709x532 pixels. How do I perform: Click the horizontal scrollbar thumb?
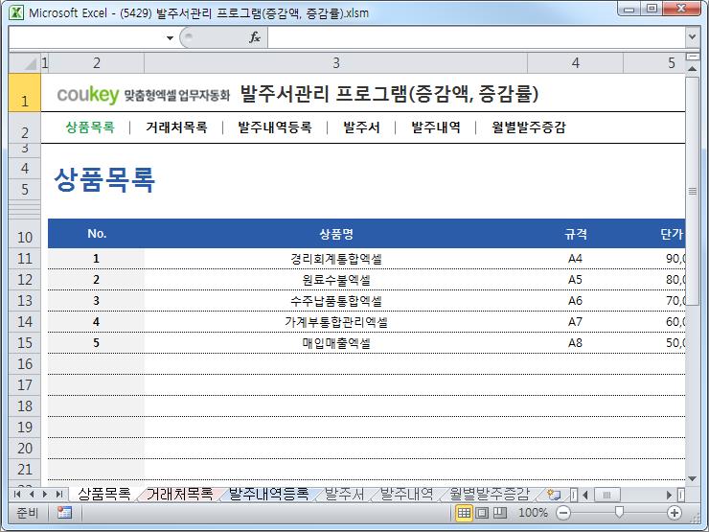coord(606,495)
